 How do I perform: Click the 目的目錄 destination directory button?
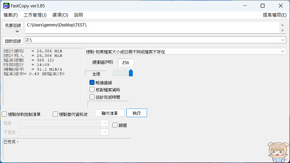pos(13,41)
